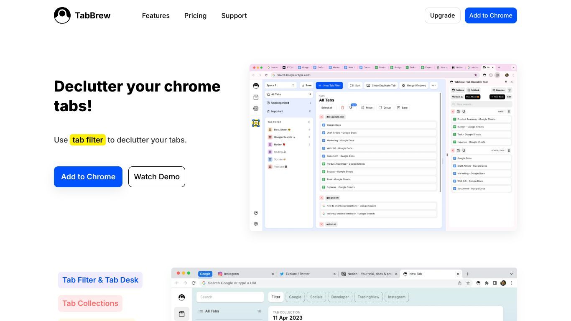Click the Upgrade button
Viewport: 571px width, 321px height.
tap(442, 15)
